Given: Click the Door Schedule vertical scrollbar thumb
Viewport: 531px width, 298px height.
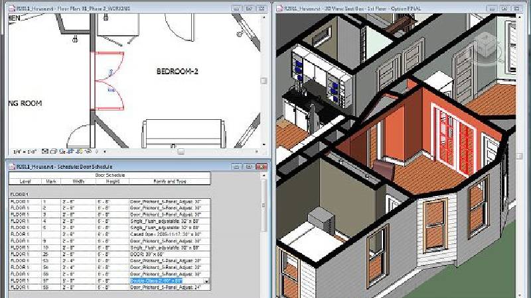Looking at the screenshot, I should click(x=264, y=206).
